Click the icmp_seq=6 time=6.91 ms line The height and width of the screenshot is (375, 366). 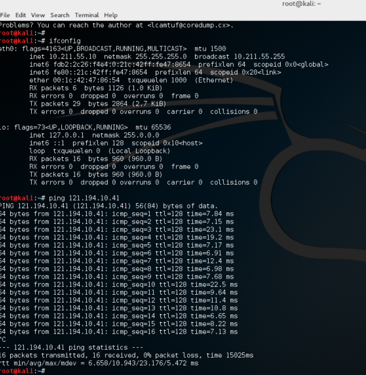point(117,253)
